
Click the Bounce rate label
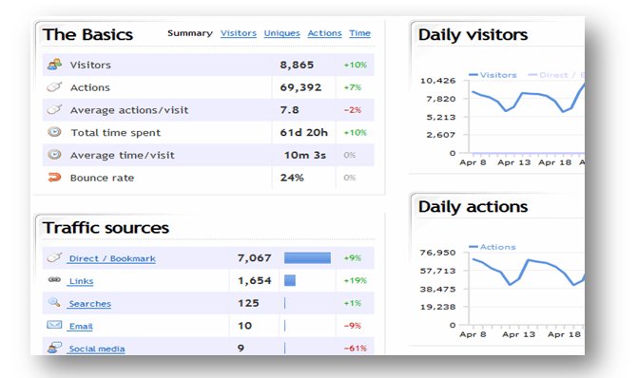pos(102,178)
